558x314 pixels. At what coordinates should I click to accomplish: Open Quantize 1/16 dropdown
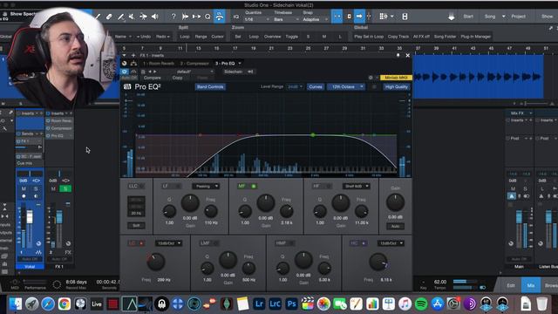(x=257, y=19)
